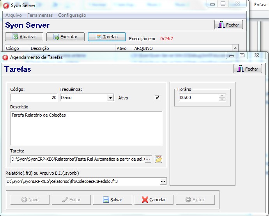This screenshot has height=216, width=269.
Task: Minimize the Agendamento de Tarefas window
Action: [232, 56]
